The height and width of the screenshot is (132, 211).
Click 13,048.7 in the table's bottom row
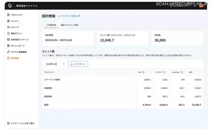tap(197, 105)
